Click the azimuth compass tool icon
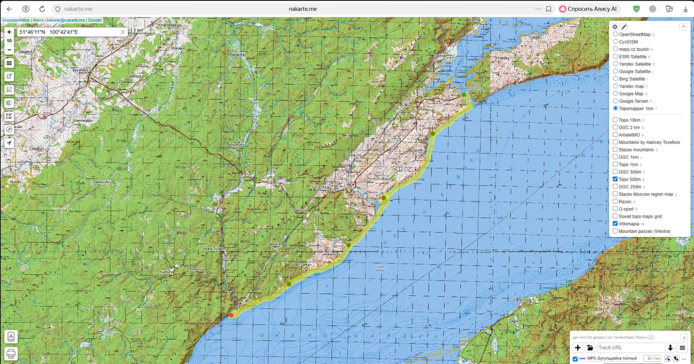Screen dimensions: 694x364 click(9, 129)
